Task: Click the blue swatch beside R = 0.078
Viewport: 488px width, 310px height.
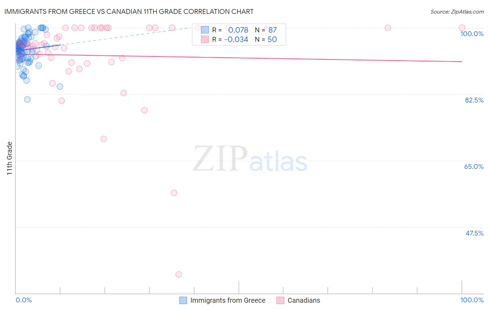Action: [205, 30]
